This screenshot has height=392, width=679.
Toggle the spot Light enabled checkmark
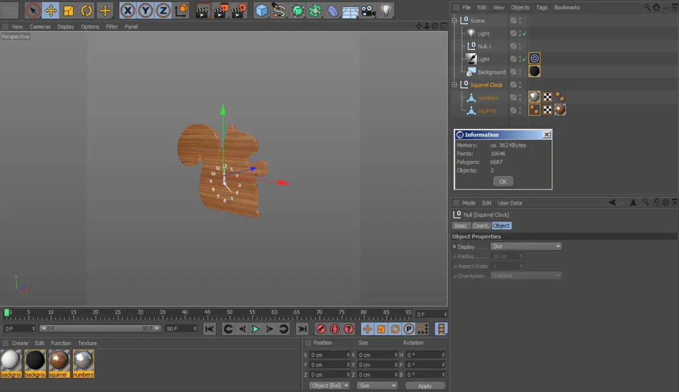coord(525,59)
